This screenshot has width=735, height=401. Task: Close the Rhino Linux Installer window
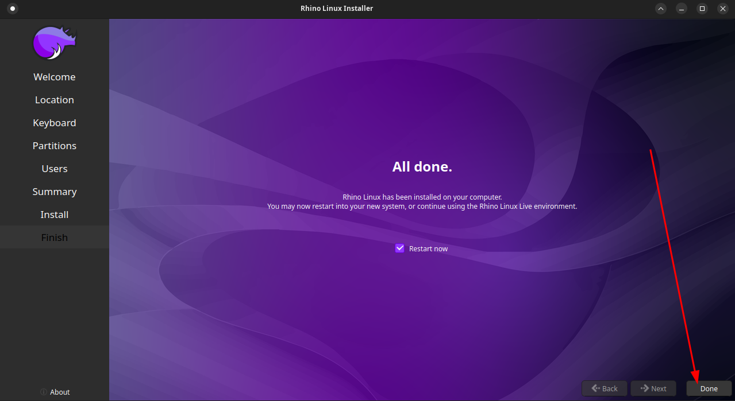723,9
